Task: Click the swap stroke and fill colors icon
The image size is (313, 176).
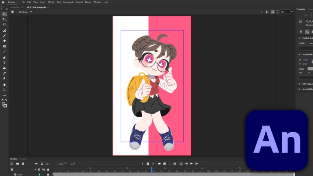Action: pos(6,100)
